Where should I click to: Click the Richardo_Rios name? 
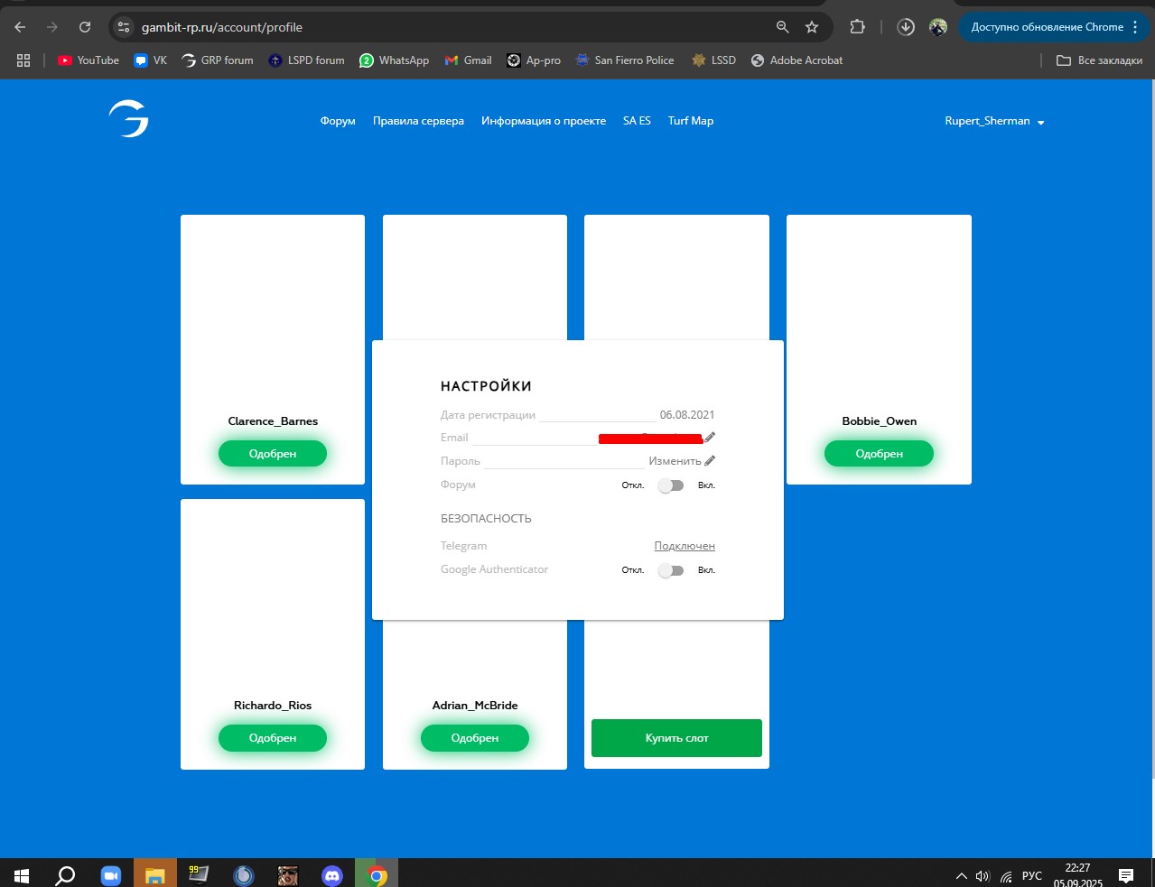[273, 706]
